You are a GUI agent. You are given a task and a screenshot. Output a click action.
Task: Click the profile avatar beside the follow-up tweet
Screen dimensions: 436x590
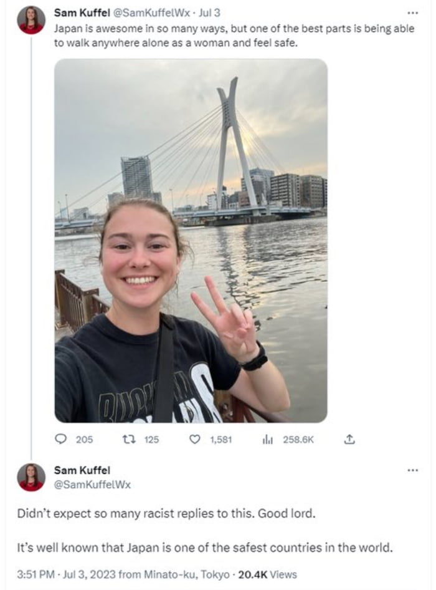(31, 477)
